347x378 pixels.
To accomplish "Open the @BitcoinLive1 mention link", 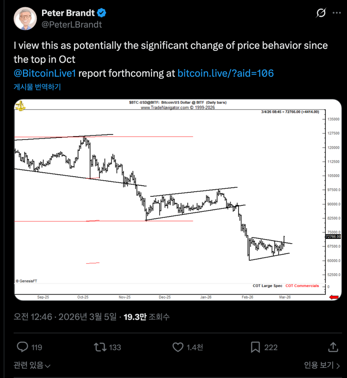I will (x=45, y=73).
